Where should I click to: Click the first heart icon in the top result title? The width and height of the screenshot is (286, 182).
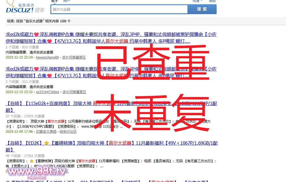point(36,35)
